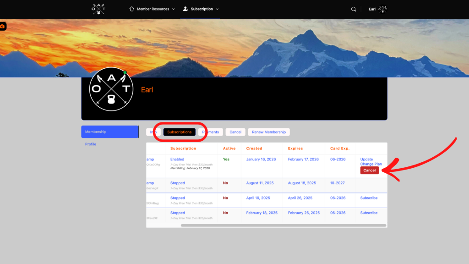Expand the Member Resources dropdown chevron

pyautogui.click(x=174, y=9)
